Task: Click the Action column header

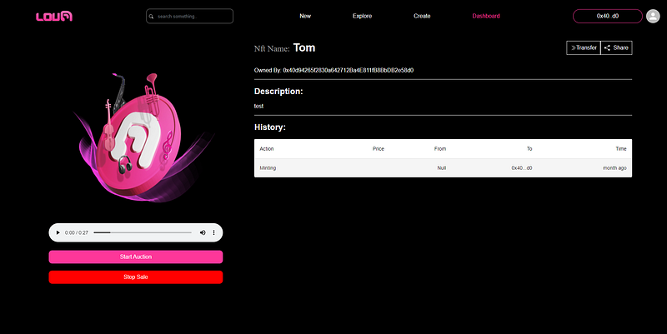Action: [267, 149]
